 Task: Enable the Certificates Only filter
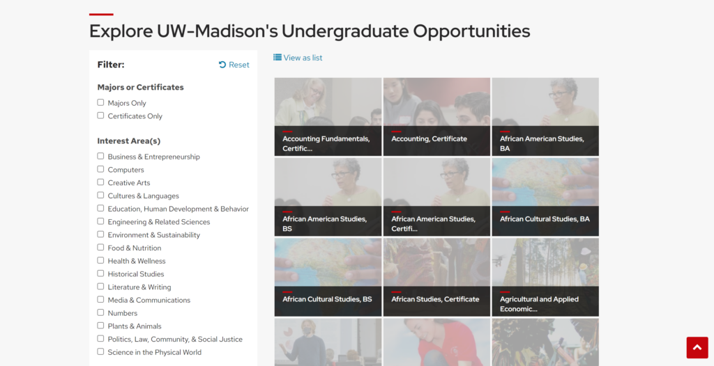click(100, 116)
